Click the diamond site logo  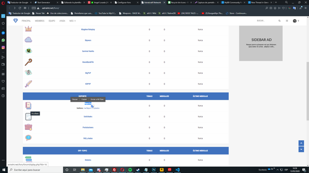pyautogui.click(x=15, y=21)
